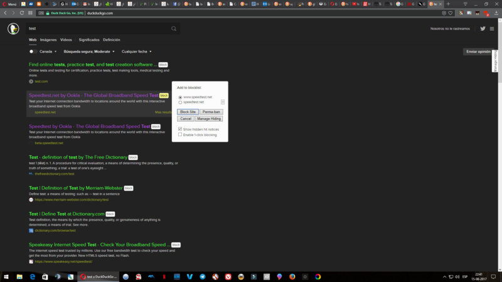The image size is (502, 282).
Task: Open a new browser tab
Action: click(448, 4)
